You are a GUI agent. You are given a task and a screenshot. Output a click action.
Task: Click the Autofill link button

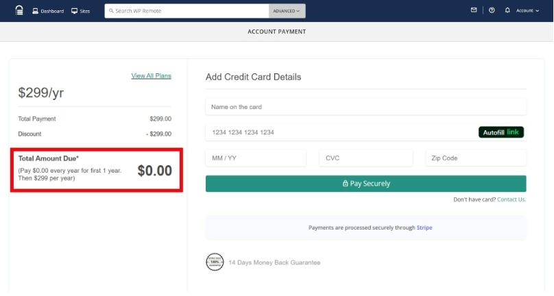point(501,132)
